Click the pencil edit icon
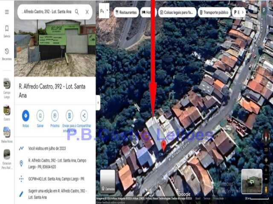Image resolution: width=273 pixels, height=204 pixels. [x=21, y=194]
